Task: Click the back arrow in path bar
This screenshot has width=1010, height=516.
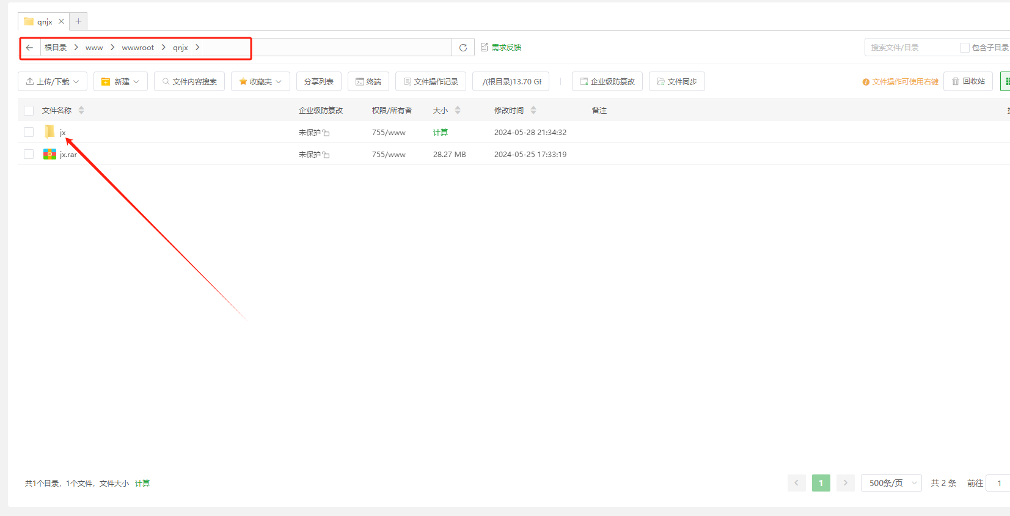Action: [30, 48]
